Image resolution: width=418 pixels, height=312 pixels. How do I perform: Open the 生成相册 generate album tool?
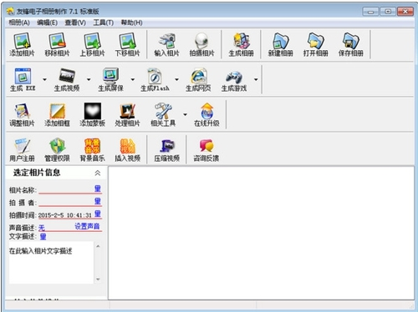(x=241, y=44)
